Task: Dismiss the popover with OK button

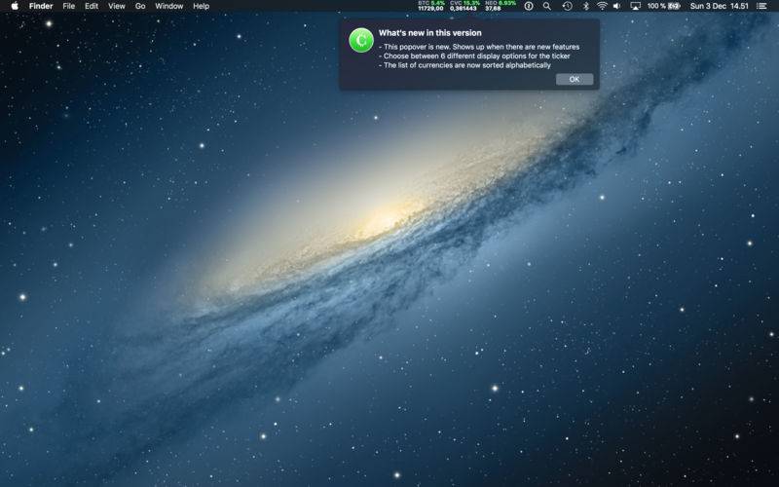Action: pyautogui.click(x=575, y=79)
